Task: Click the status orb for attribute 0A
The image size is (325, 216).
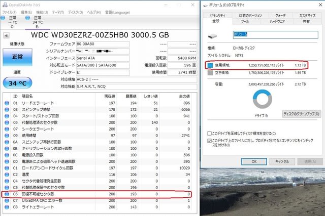Action: click(x=7, y=142)
